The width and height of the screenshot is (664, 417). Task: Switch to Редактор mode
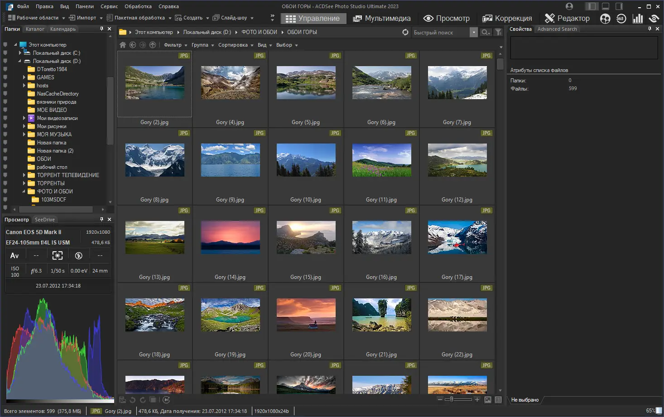567,18
